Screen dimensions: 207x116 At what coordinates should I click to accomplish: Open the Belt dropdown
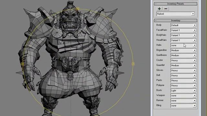pyautogui.click(x=183, y=75)
